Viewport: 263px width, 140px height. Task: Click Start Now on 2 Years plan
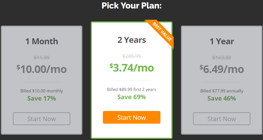coord(131,117)
